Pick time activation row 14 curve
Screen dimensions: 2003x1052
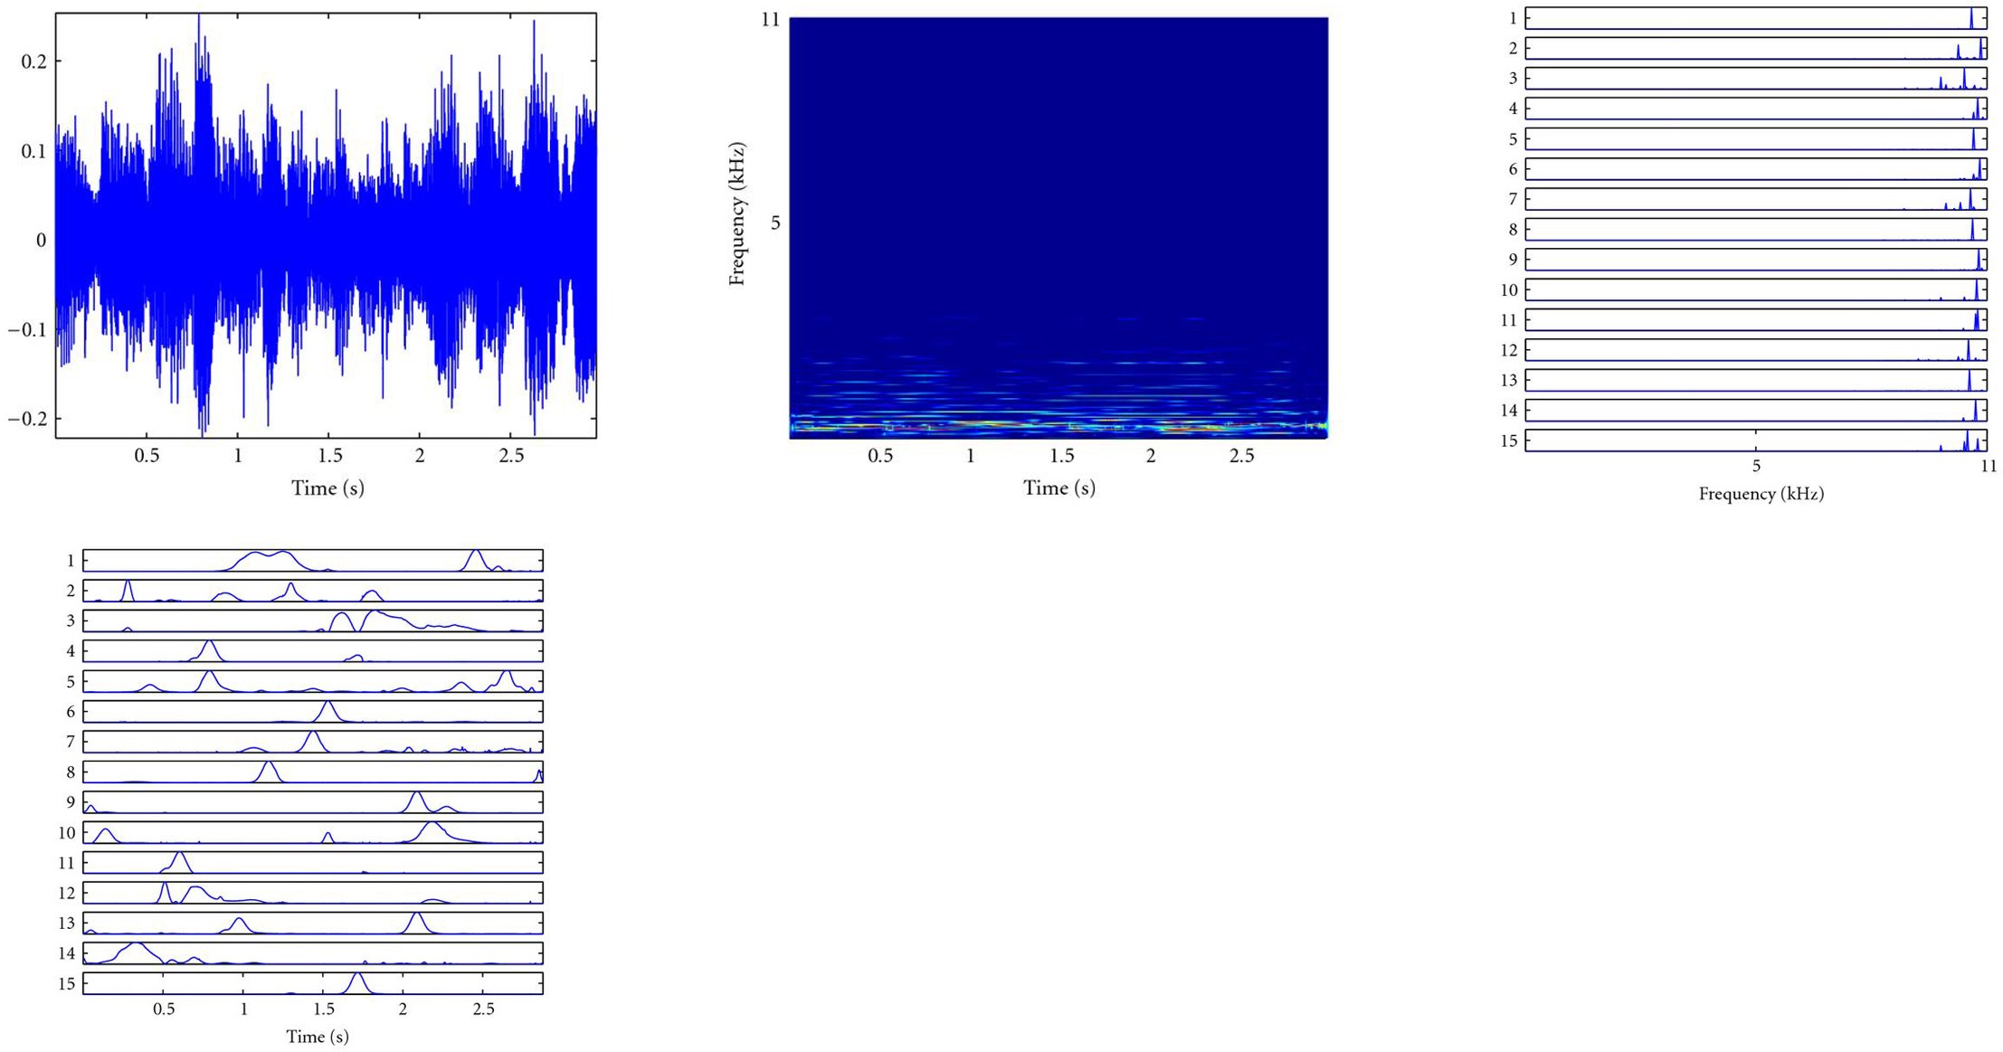click(x=313, y=952)
